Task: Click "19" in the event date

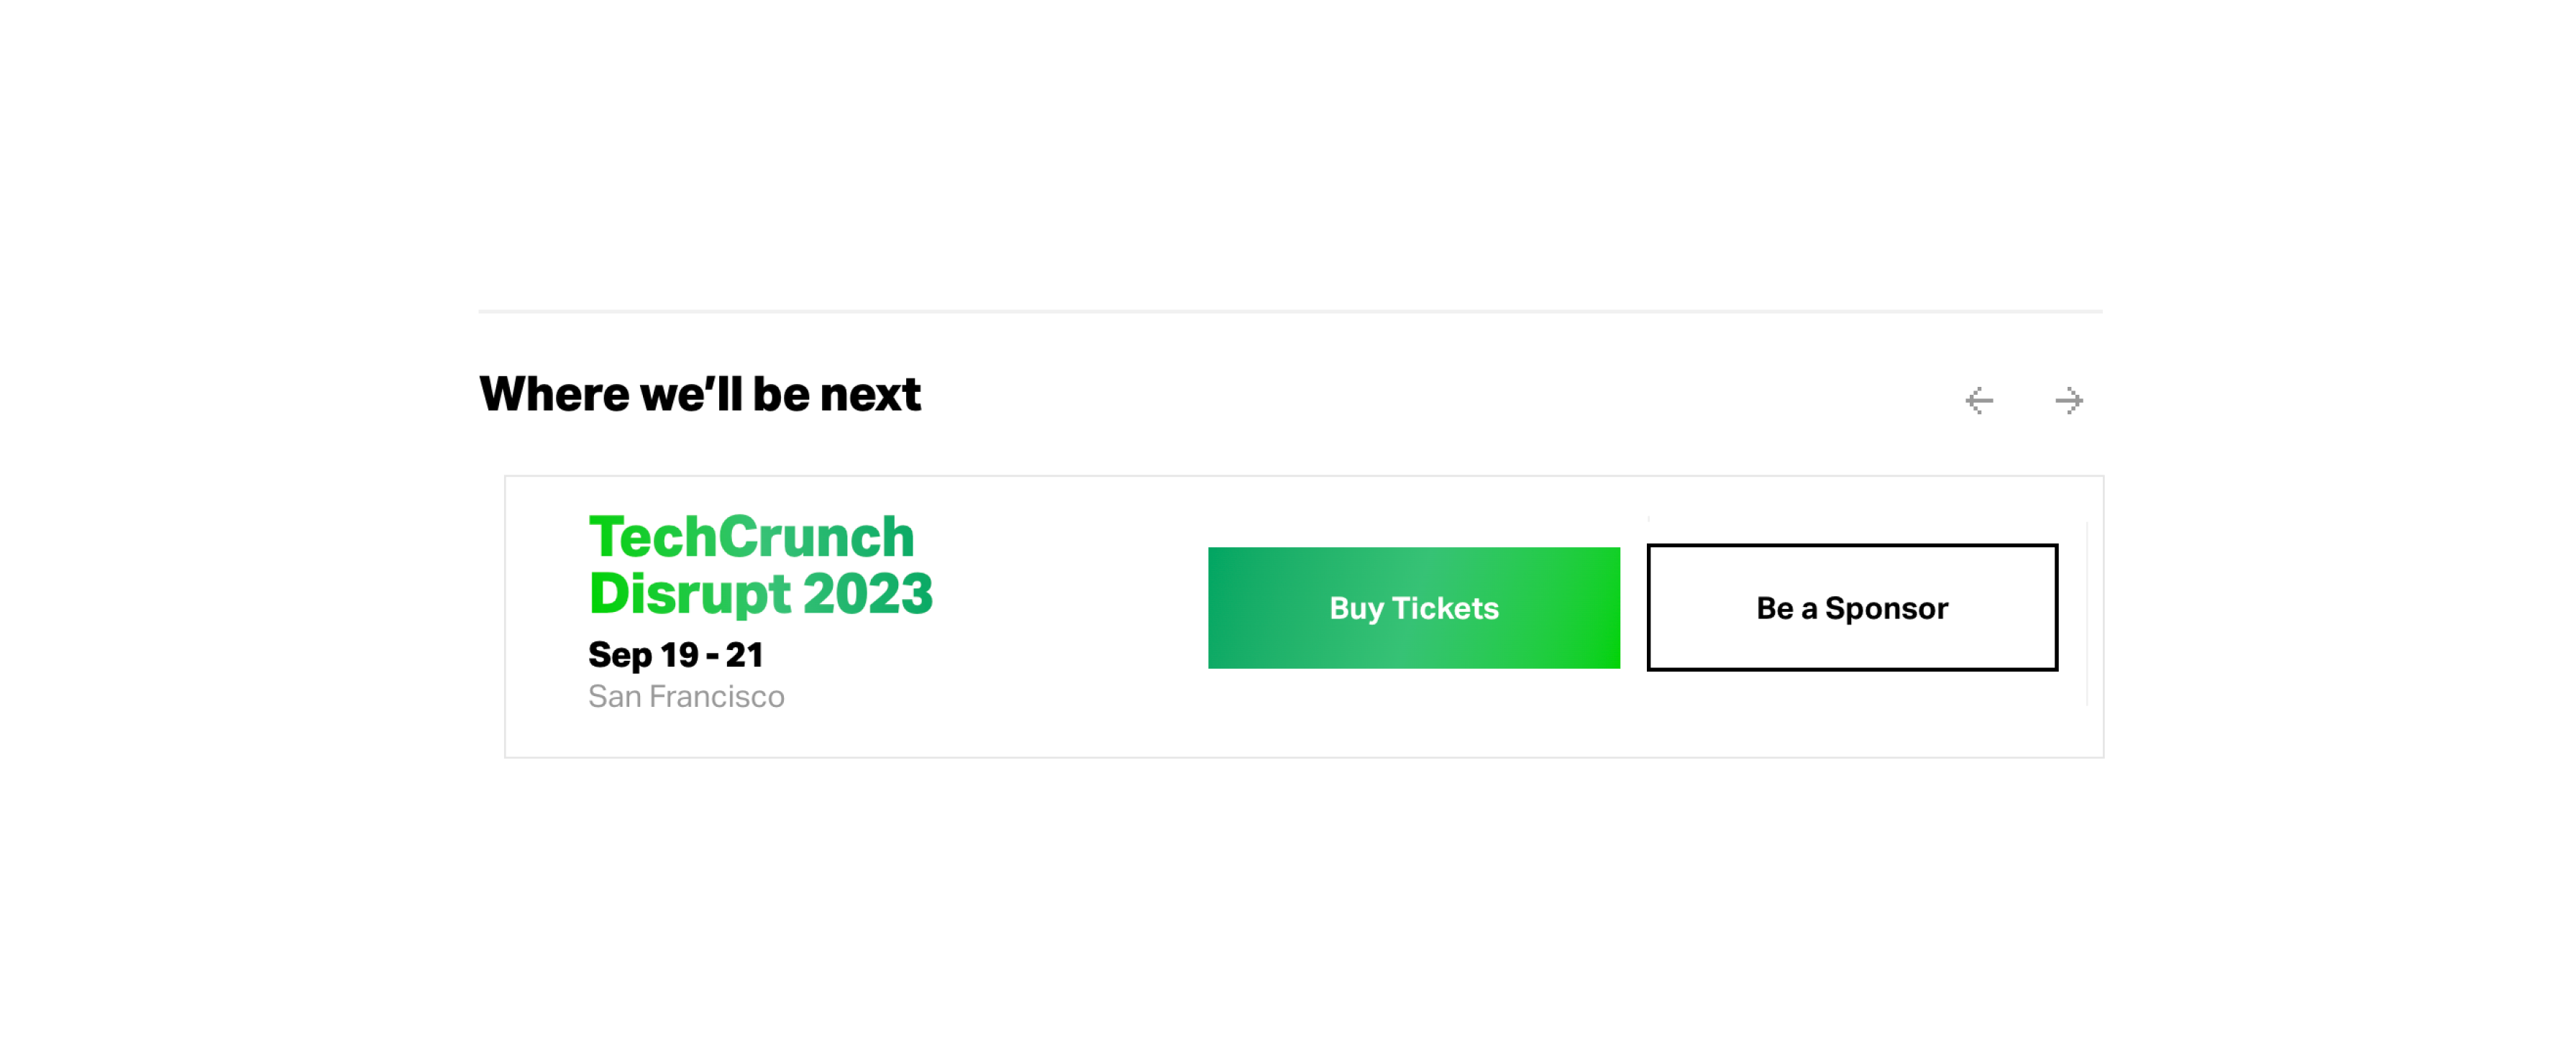Action: coord(679,655)
